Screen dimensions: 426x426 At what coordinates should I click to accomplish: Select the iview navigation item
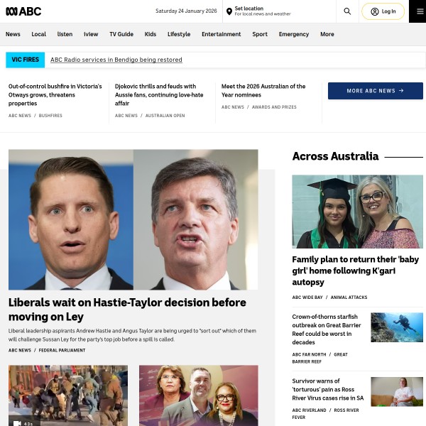tap(91, 34)
